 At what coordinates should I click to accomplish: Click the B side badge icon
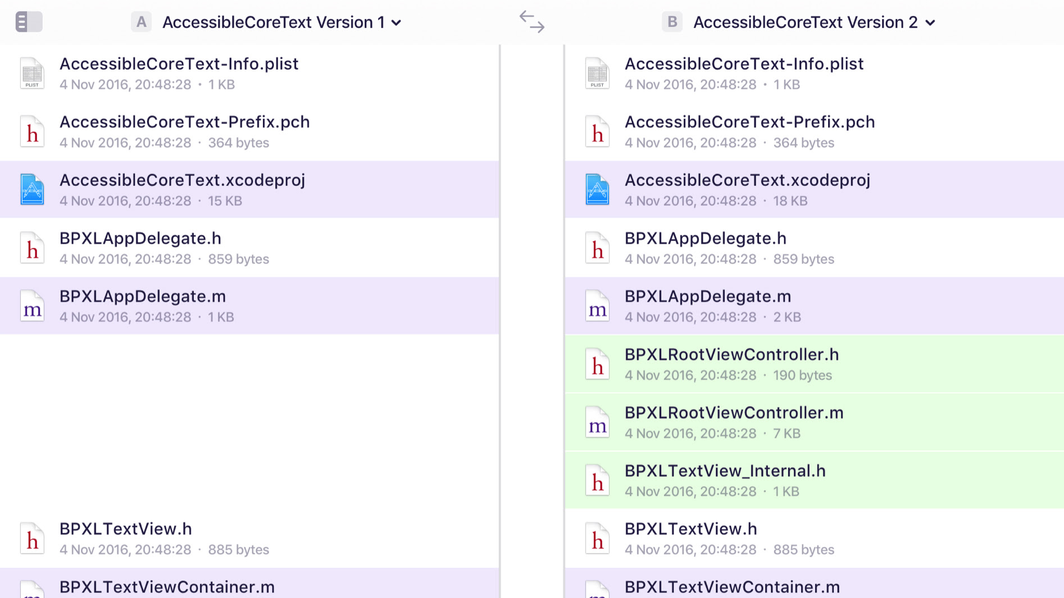pyautogui.click(x=672, y=22)
